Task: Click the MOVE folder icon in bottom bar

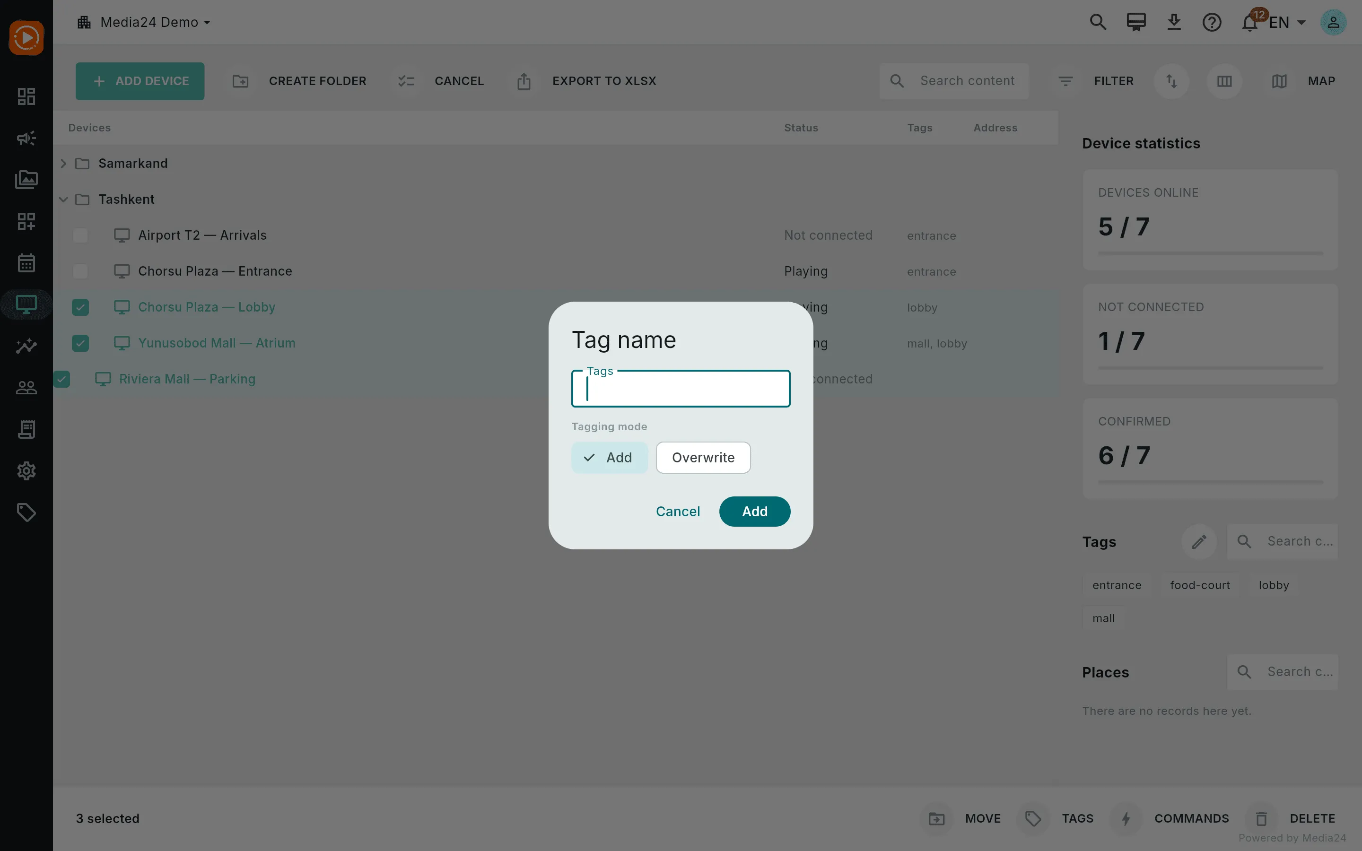Action: pos(937,818)
